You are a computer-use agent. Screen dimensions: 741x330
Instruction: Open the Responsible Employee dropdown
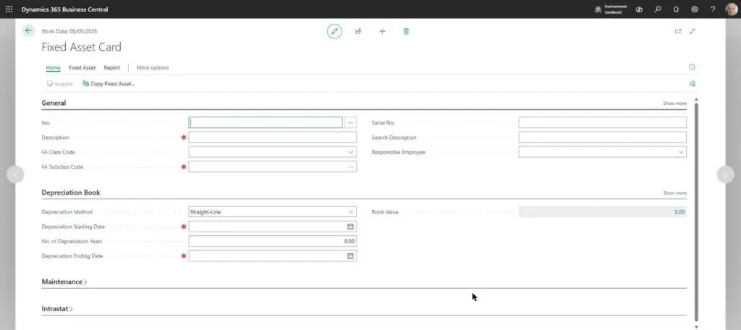point(681,152)
